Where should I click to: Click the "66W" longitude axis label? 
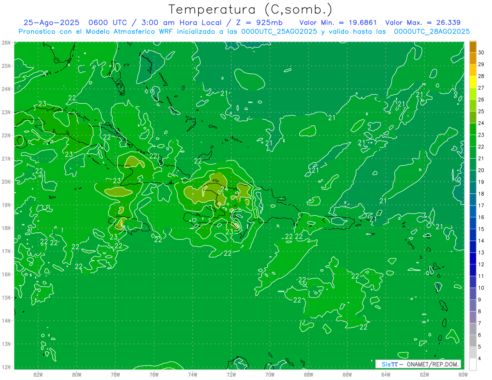(347, 374)
